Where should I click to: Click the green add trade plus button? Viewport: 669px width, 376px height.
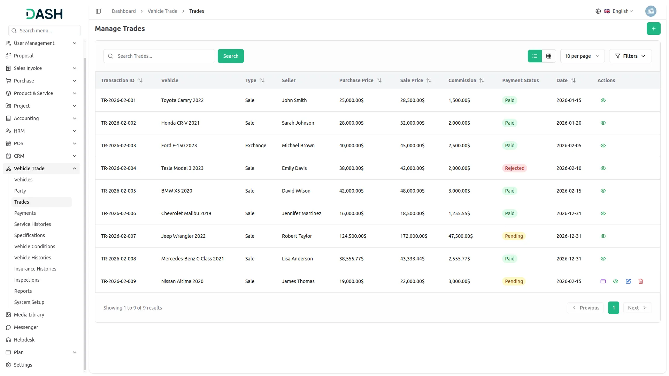click(x=653, y=29)
